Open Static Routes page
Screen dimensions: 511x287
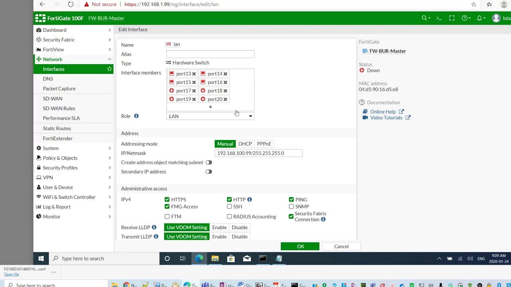pos(57,128)
